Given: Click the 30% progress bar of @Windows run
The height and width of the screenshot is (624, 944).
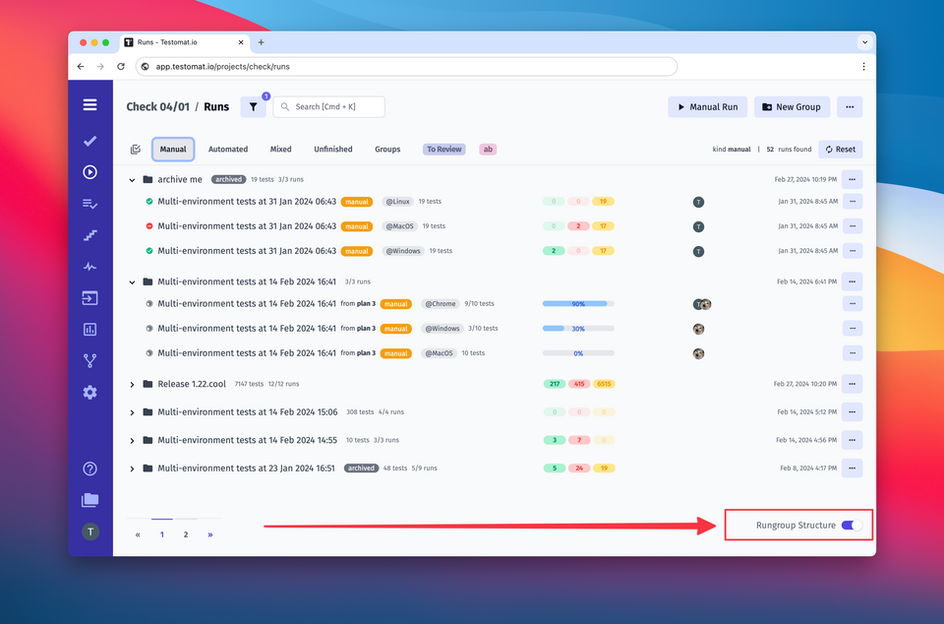Looking at the screenshot, I should tap(578, 329).
